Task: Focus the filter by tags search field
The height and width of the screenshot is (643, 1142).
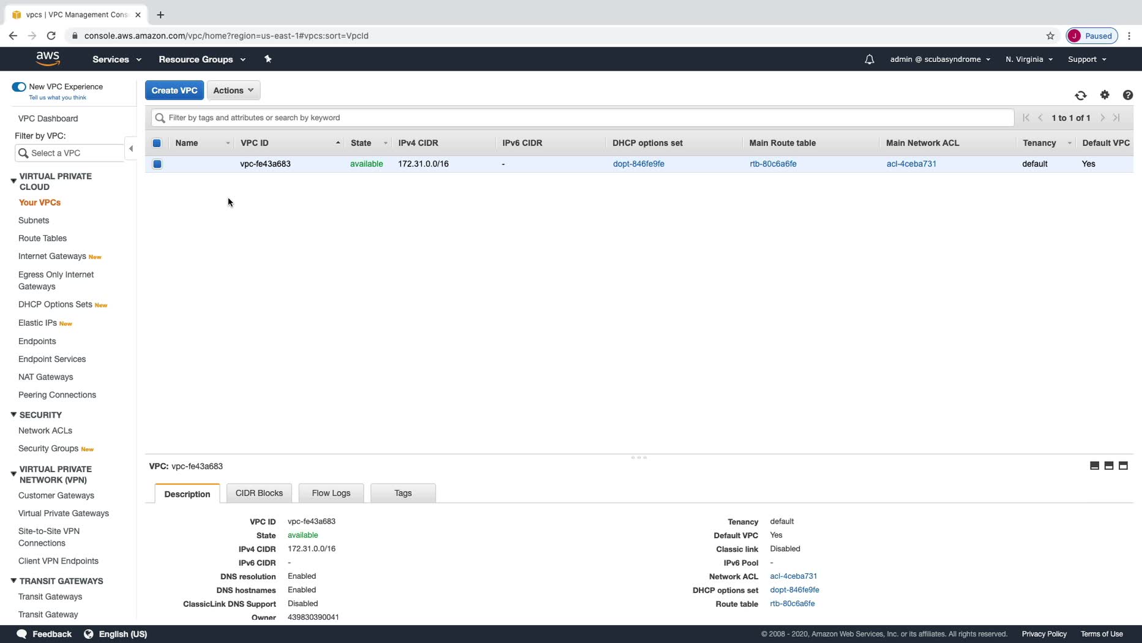Action: point(583,118)
